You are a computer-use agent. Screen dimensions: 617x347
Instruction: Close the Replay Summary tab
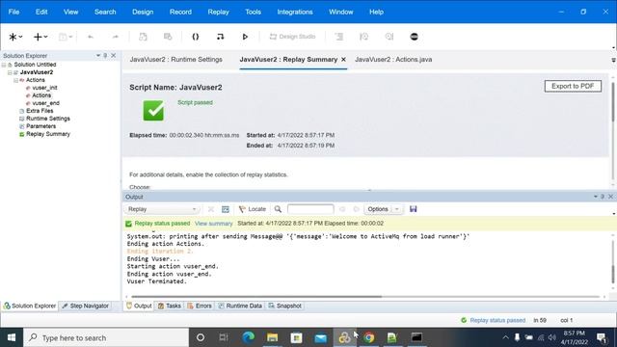tap(343, 60)
